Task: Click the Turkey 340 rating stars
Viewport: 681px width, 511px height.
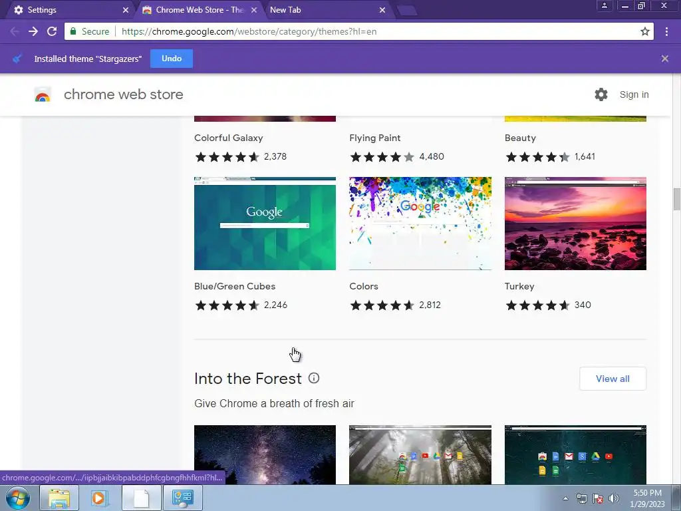Action: coord(537,305)
